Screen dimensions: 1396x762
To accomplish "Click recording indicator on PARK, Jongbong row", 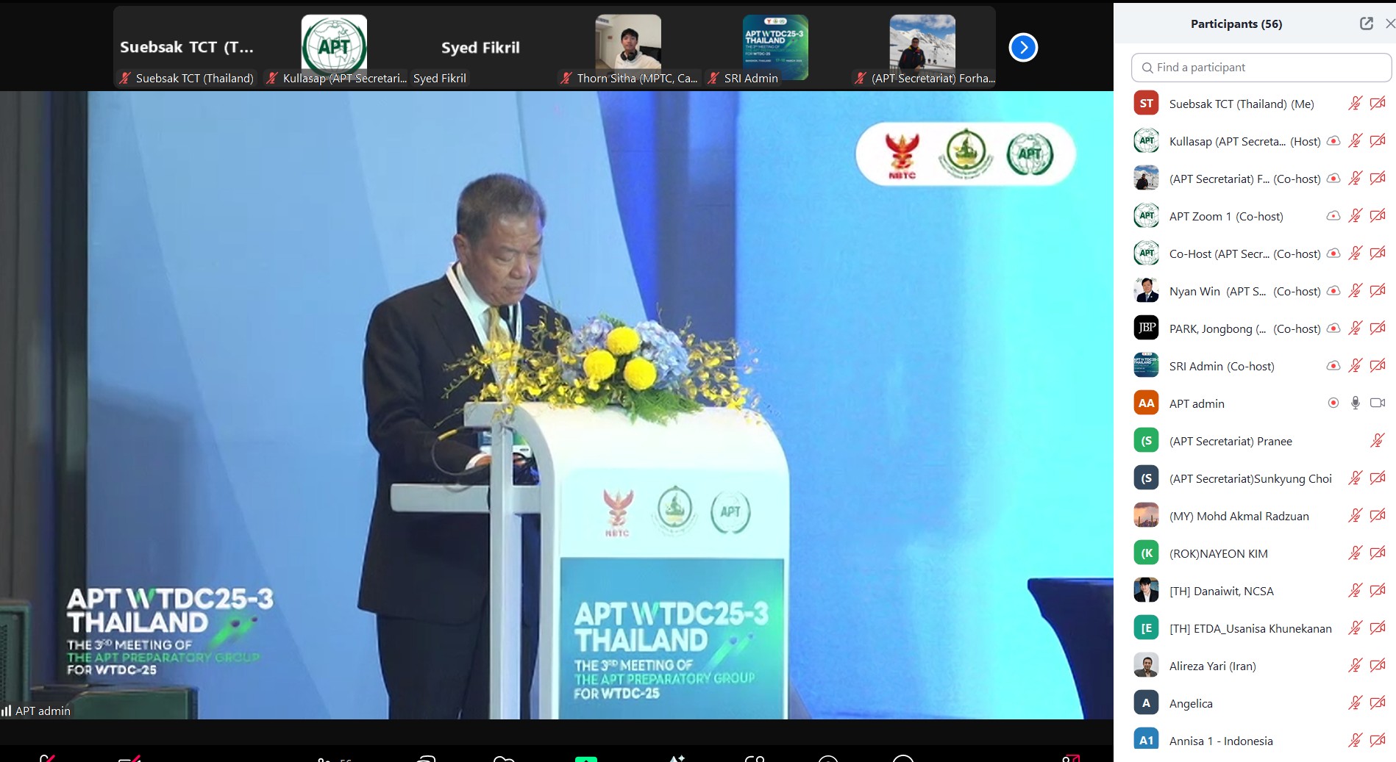I will (x=1333, y=328).
